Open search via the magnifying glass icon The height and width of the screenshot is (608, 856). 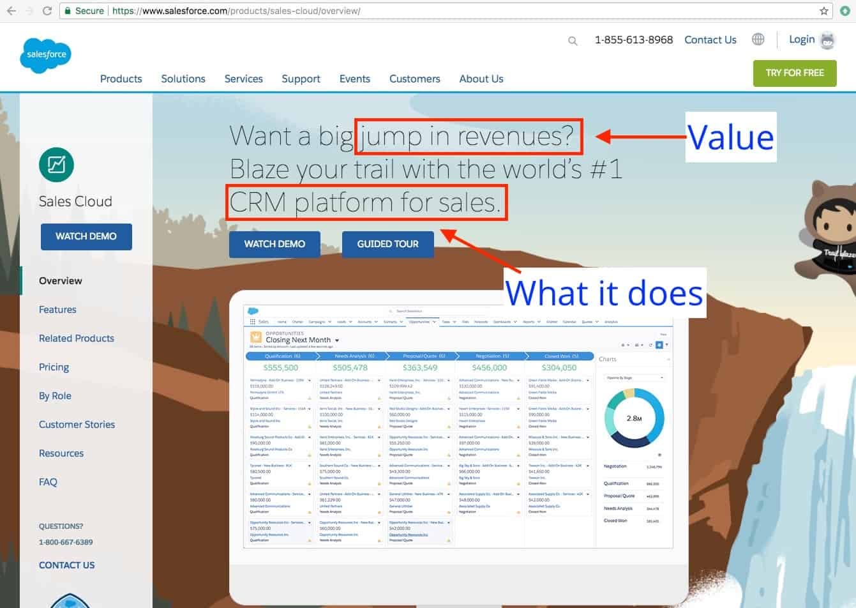click(573, 40)
